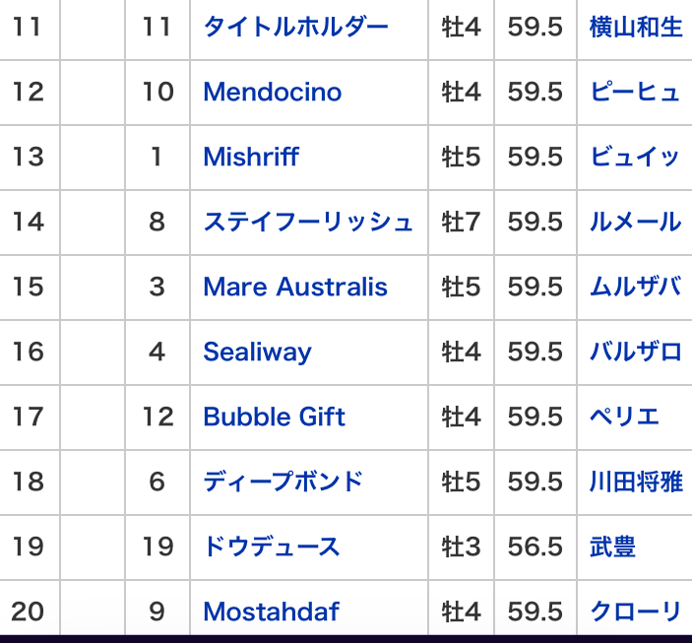Click the Sealiway horse name

(257, 352)
